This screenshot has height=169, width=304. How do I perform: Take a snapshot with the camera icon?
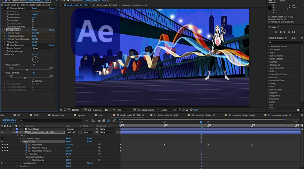(x=106, y=110)
